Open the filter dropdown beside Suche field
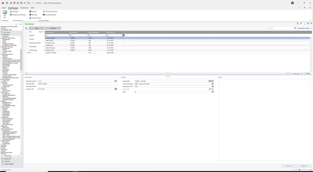 (x=295, y=28)
